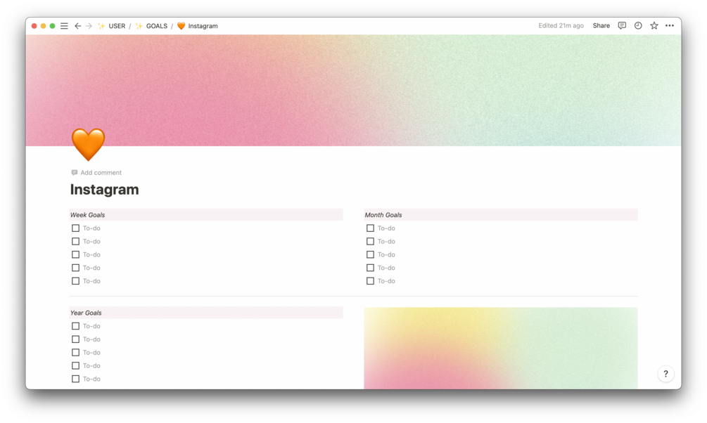Screen dimensions: 707x423
Task: Click the Instagram page title
Action: pyautogui.click(x=105, y=190)
